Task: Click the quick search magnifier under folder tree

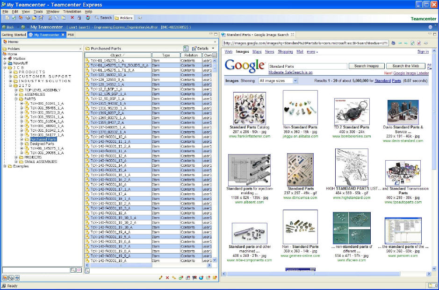Action: (73, 270)
